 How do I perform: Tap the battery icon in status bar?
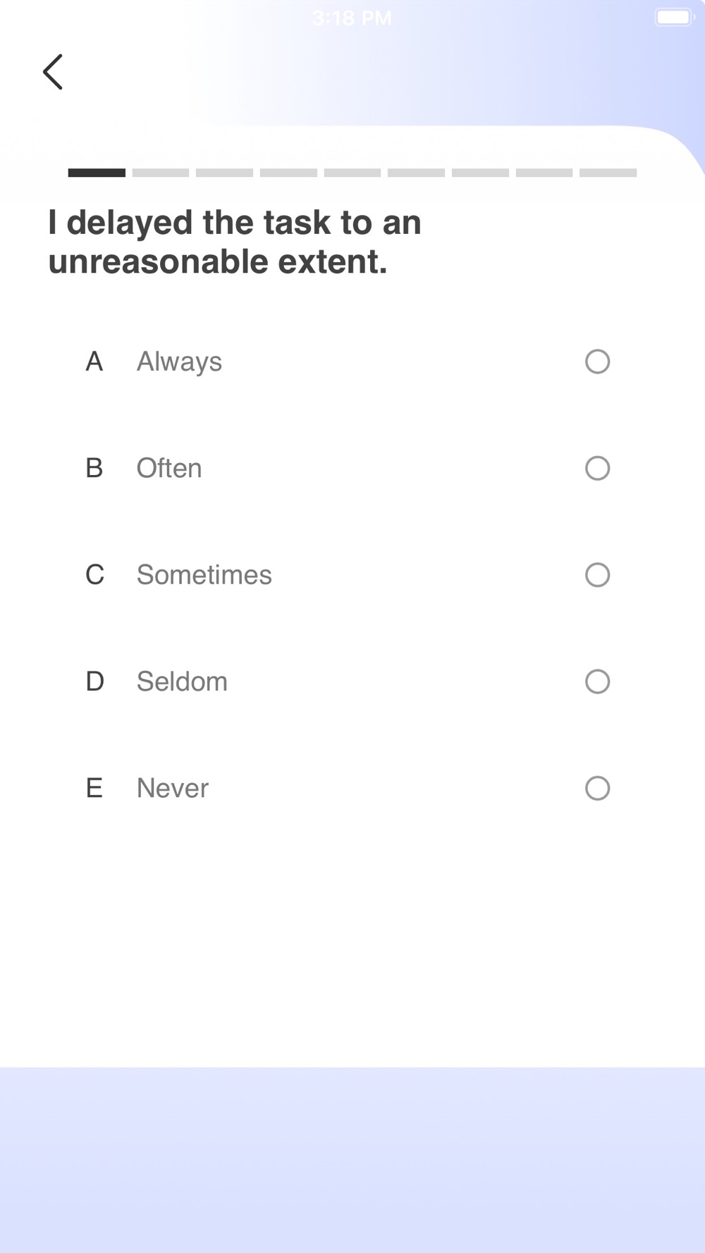tap(674, 18)
